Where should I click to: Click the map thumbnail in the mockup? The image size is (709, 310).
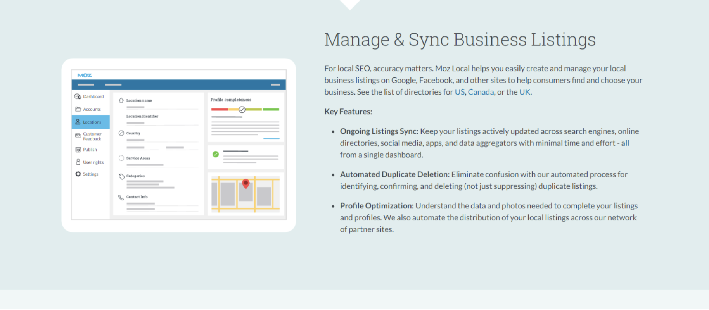(x=246, y=194)
